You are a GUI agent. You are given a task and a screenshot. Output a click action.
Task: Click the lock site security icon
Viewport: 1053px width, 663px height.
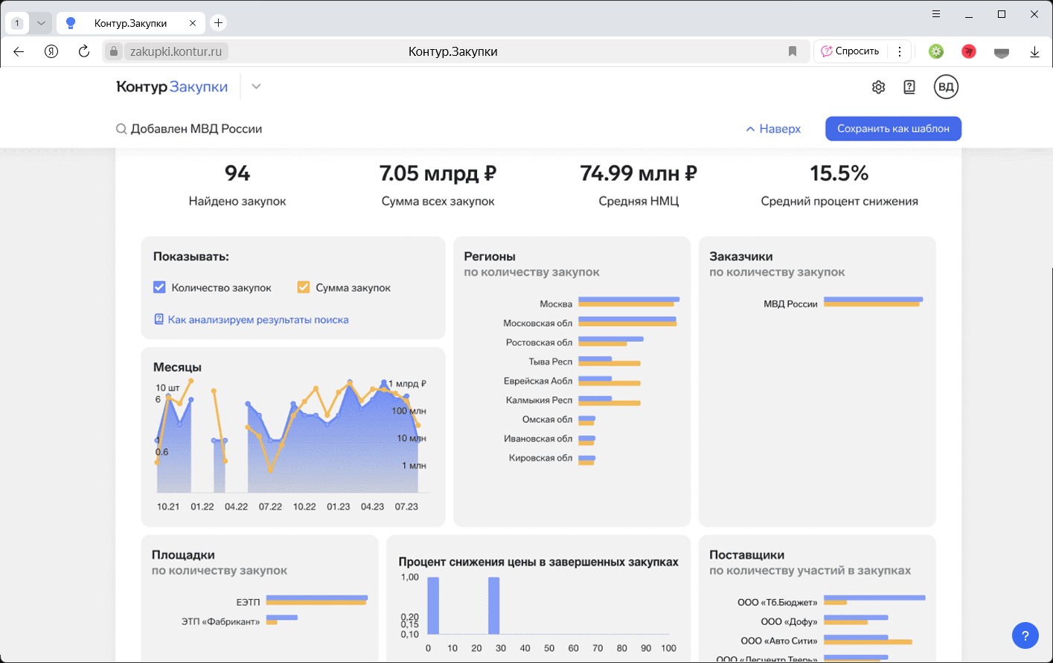pos(113,51)
